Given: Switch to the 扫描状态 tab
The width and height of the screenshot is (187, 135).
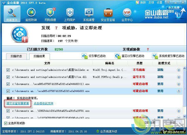Looking at the screenshot, I should coord(16,56).
